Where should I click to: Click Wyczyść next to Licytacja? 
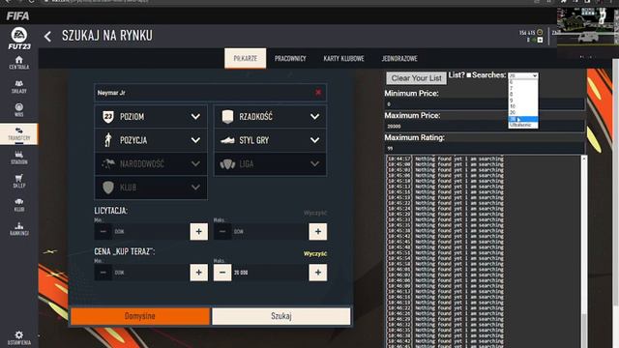coord(315,213)
